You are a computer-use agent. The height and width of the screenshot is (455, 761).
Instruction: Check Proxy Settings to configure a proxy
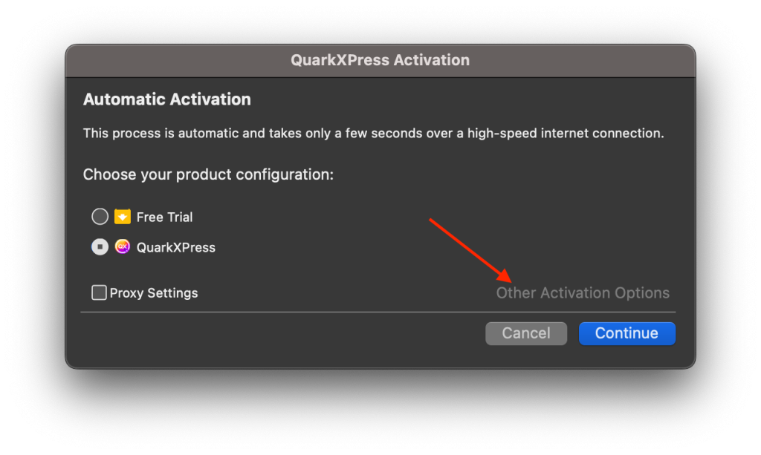click(x=99, y=292)
